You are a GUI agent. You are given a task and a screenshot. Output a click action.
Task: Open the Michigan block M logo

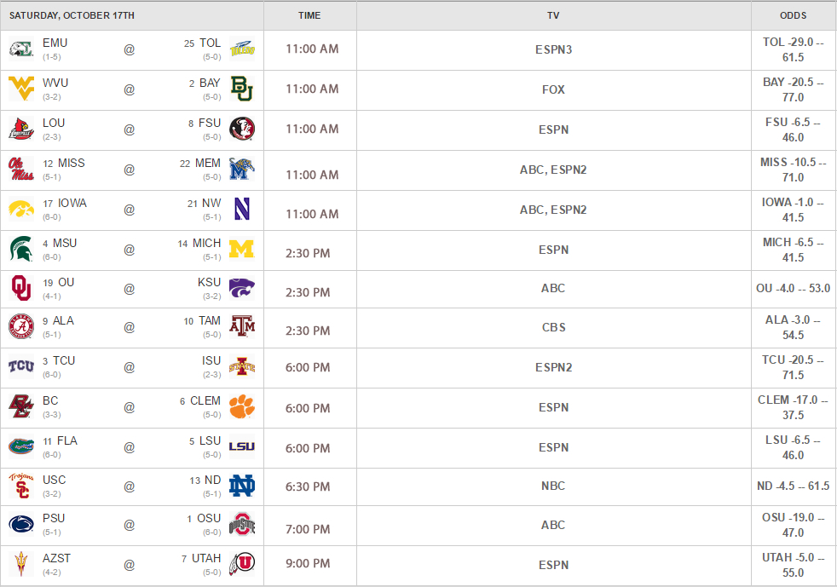coord(242,249)
